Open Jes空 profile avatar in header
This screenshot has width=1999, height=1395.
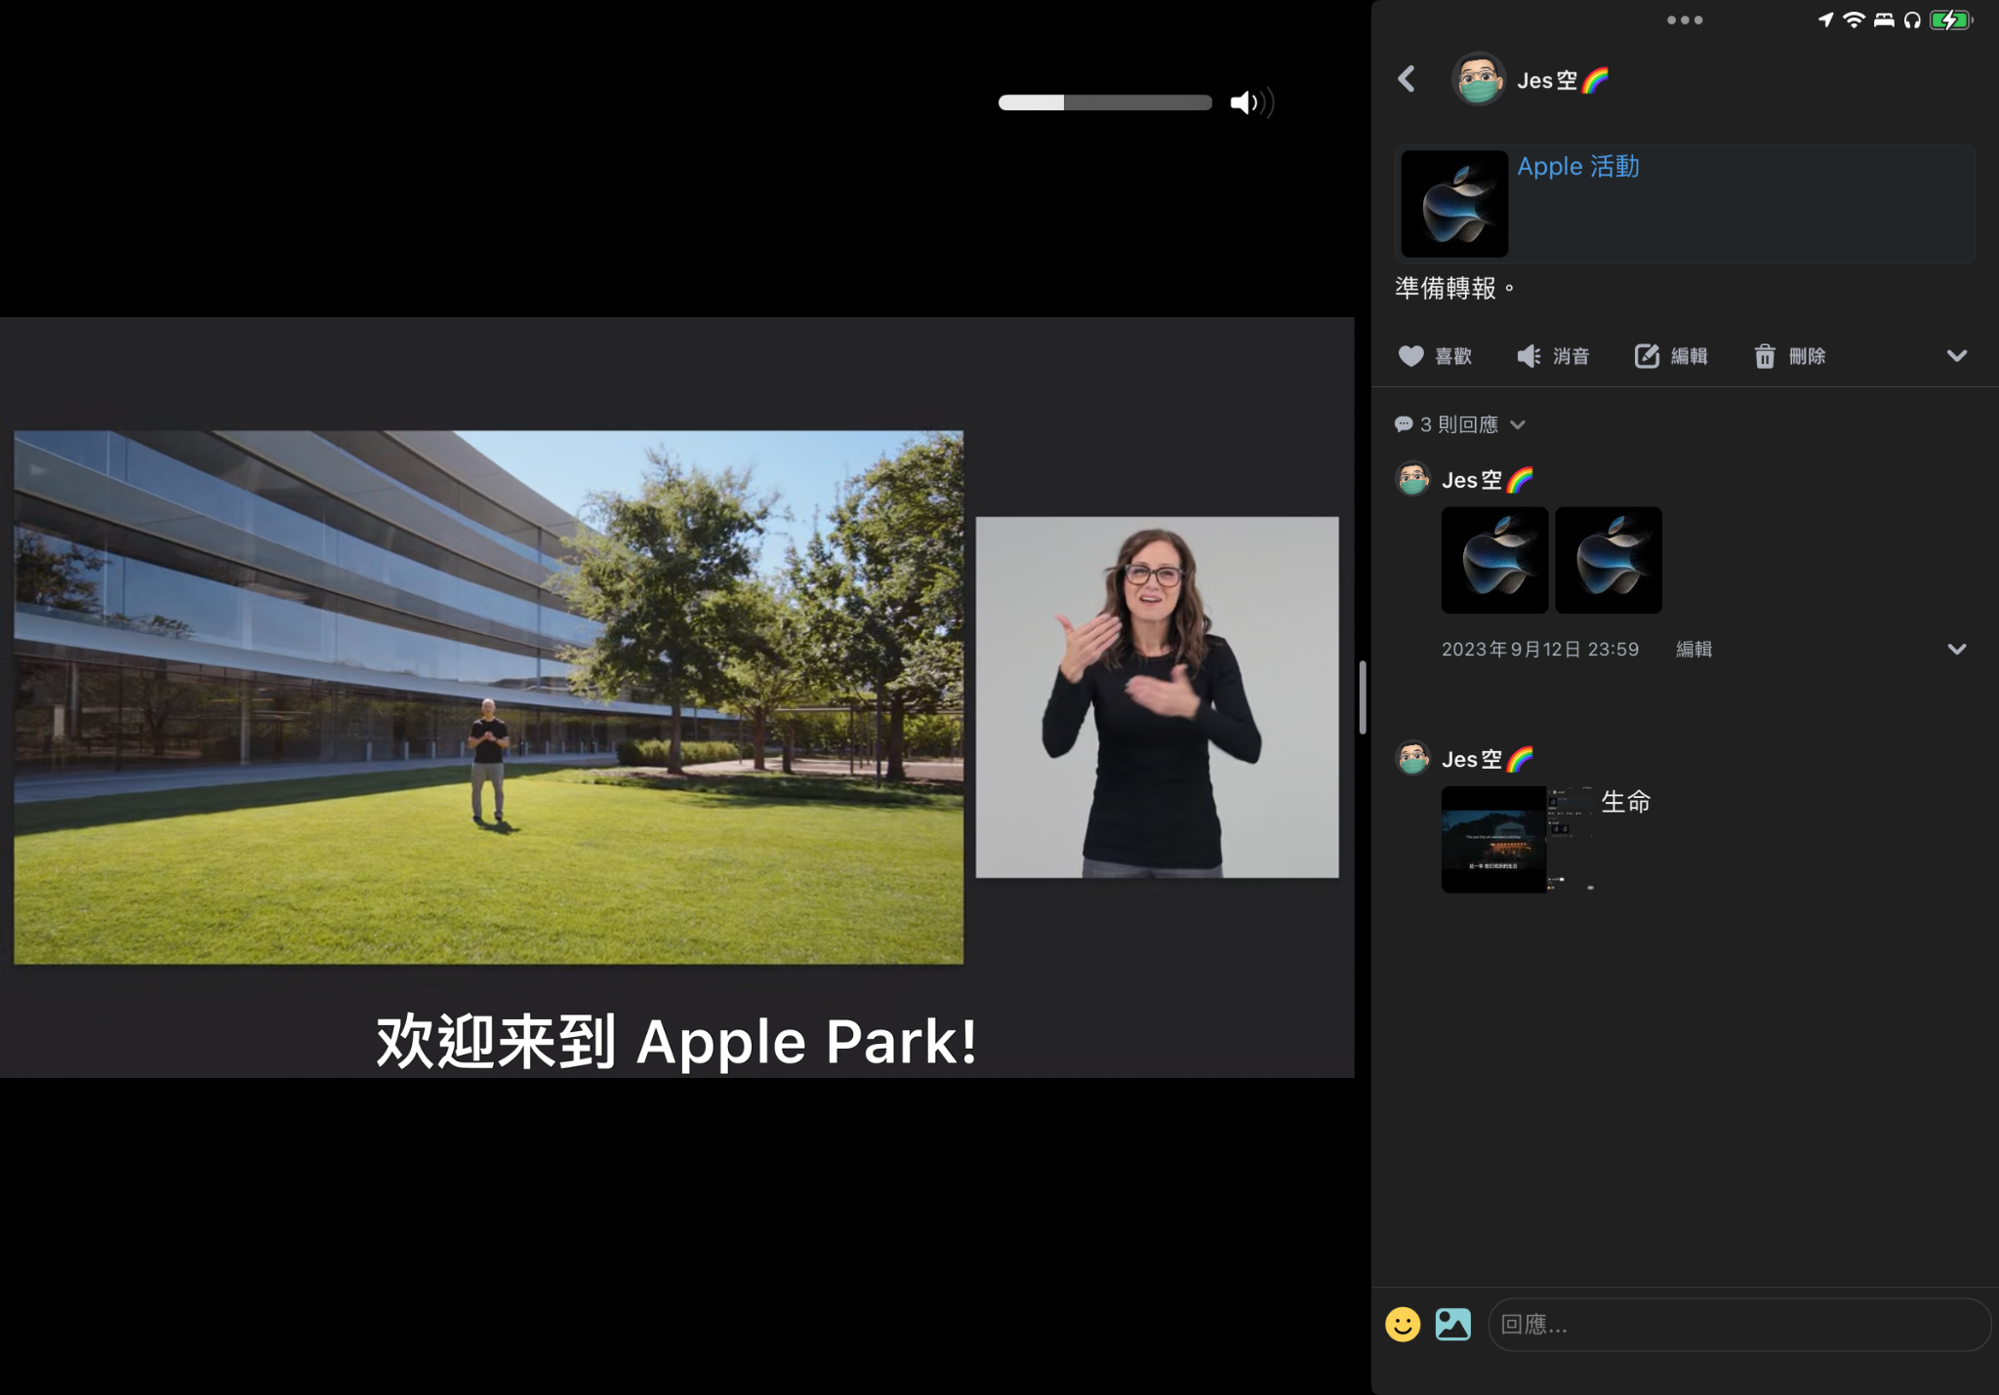(x=1479, y=79)
